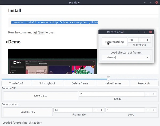Save the recording as MP4

28,112
